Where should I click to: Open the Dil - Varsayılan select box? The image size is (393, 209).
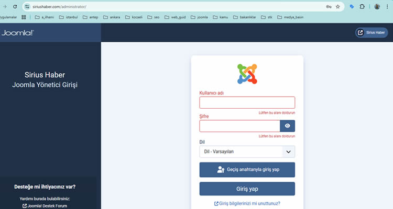247,152
